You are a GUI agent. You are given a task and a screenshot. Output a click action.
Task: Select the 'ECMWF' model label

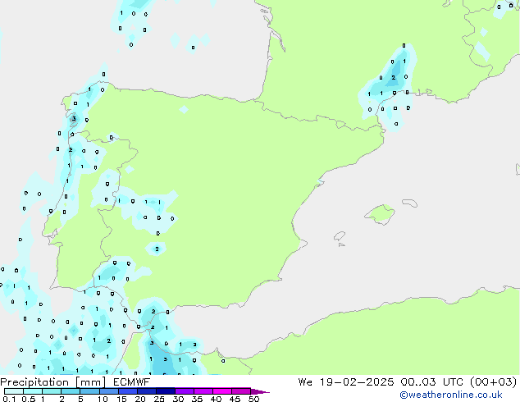[x=132, y=382]
